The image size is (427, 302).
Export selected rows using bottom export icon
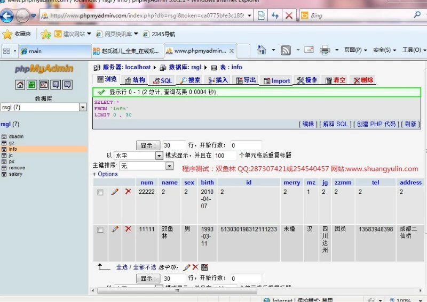[204, 267]
